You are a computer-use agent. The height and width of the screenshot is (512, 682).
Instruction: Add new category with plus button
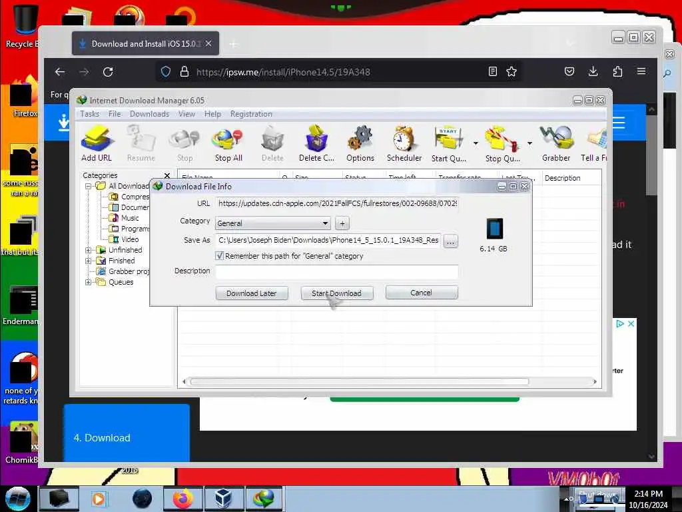[x=342, y=223]
